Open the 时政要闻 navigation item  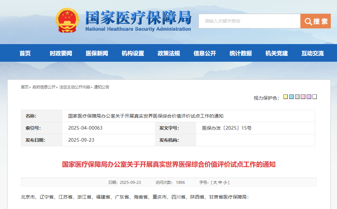[61, 53]
